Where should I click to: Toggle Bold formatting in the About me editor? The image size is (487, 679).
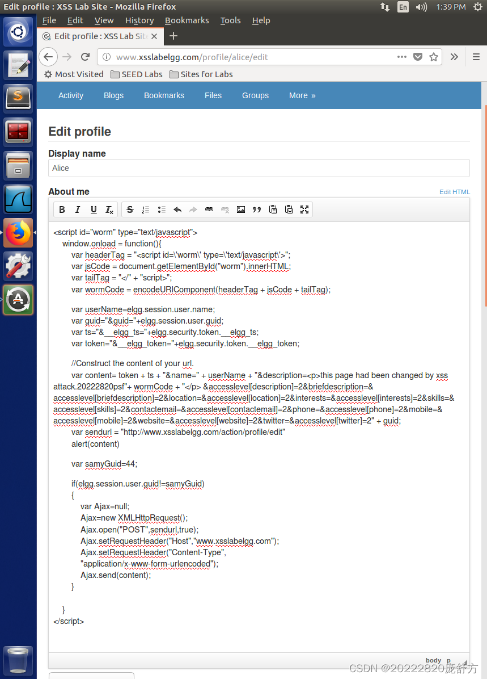[x=62, y=209]
